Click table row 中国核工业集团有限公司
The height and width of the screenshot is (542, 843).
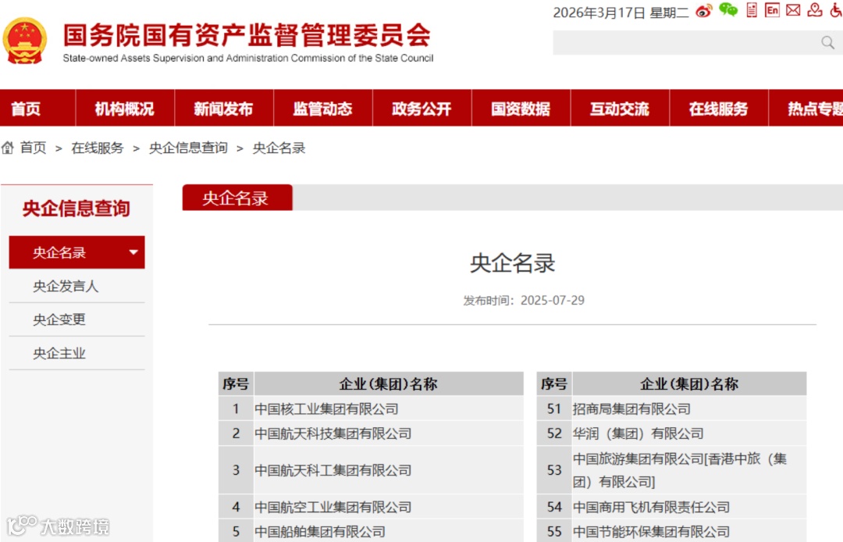pyautogui.click(x=371, y=408)
